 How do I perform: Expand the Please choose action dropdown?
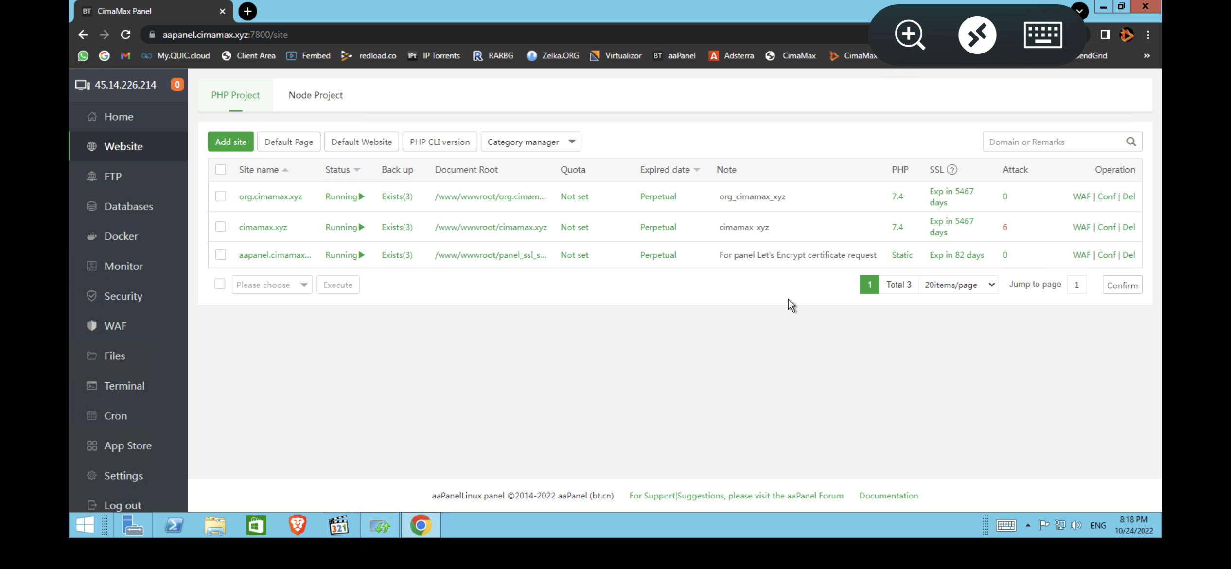click(x=272, y=284)
